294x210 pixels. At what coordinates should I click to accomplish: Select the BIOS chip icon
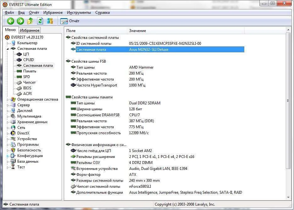[x=19, y=88]
